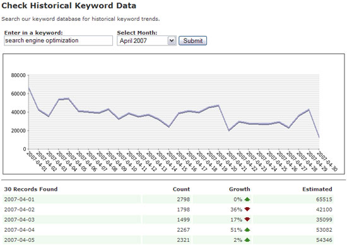The image size is (347, 245).
Task: Select the 2007-04-03 table row date
Action: click(20, 220)
